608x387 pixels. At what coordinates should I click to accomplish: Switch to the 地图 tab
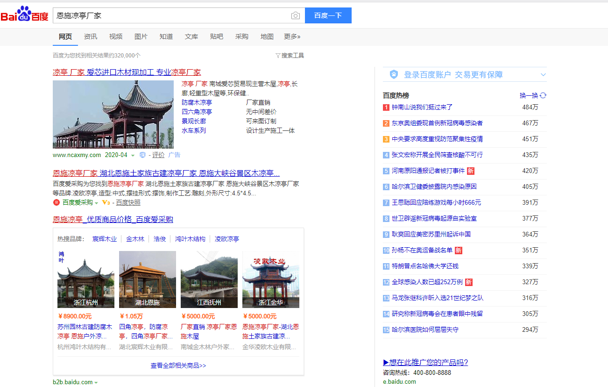267,36
